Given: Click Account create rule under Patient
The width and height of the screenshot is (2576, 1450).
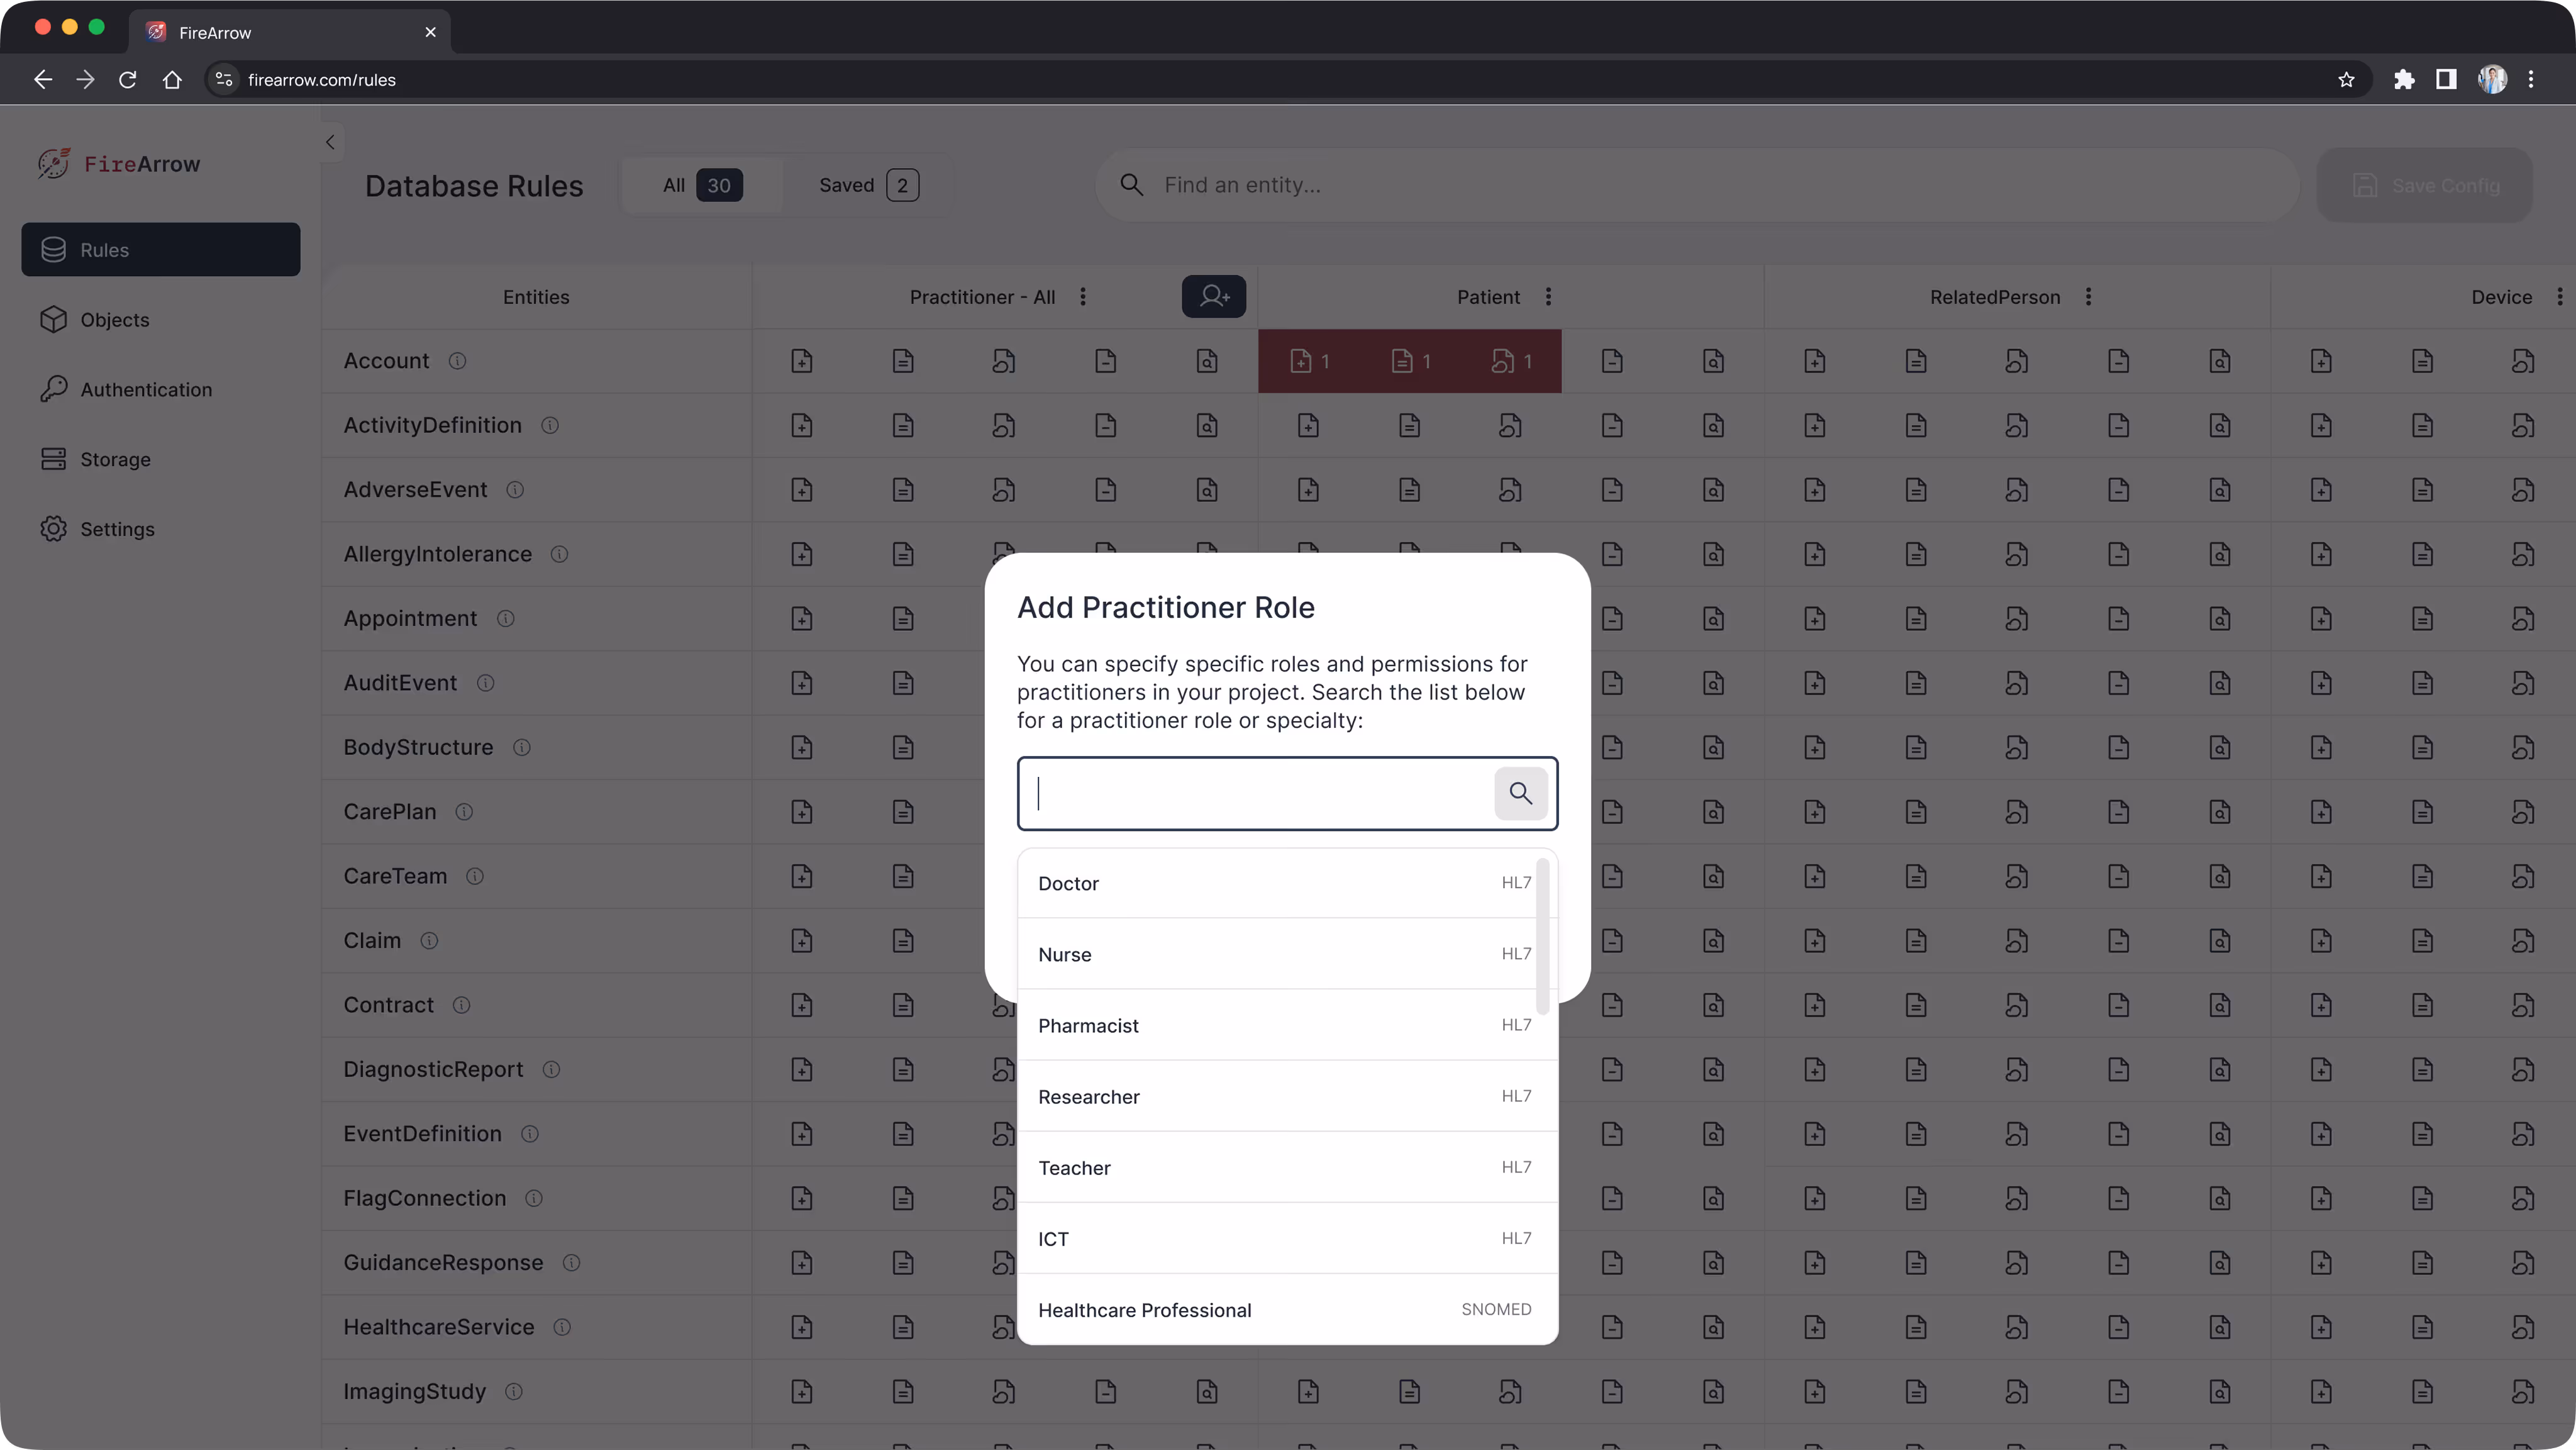Looking at the screenshot, I should click(1309, 361).
